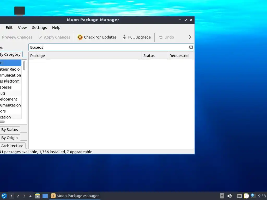Select the Debug category
The image size is (267, 200).
click(10, 93)
